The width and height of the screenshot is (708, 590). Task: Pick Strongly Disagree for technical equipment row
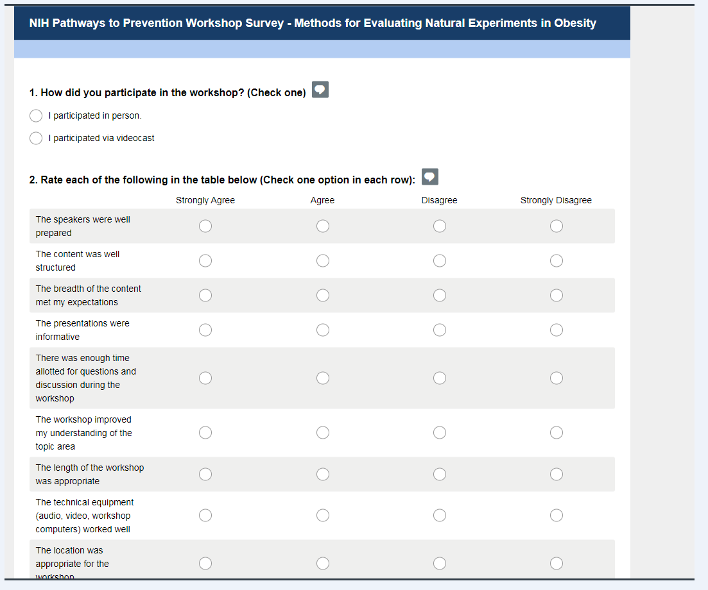click(557, 516)
